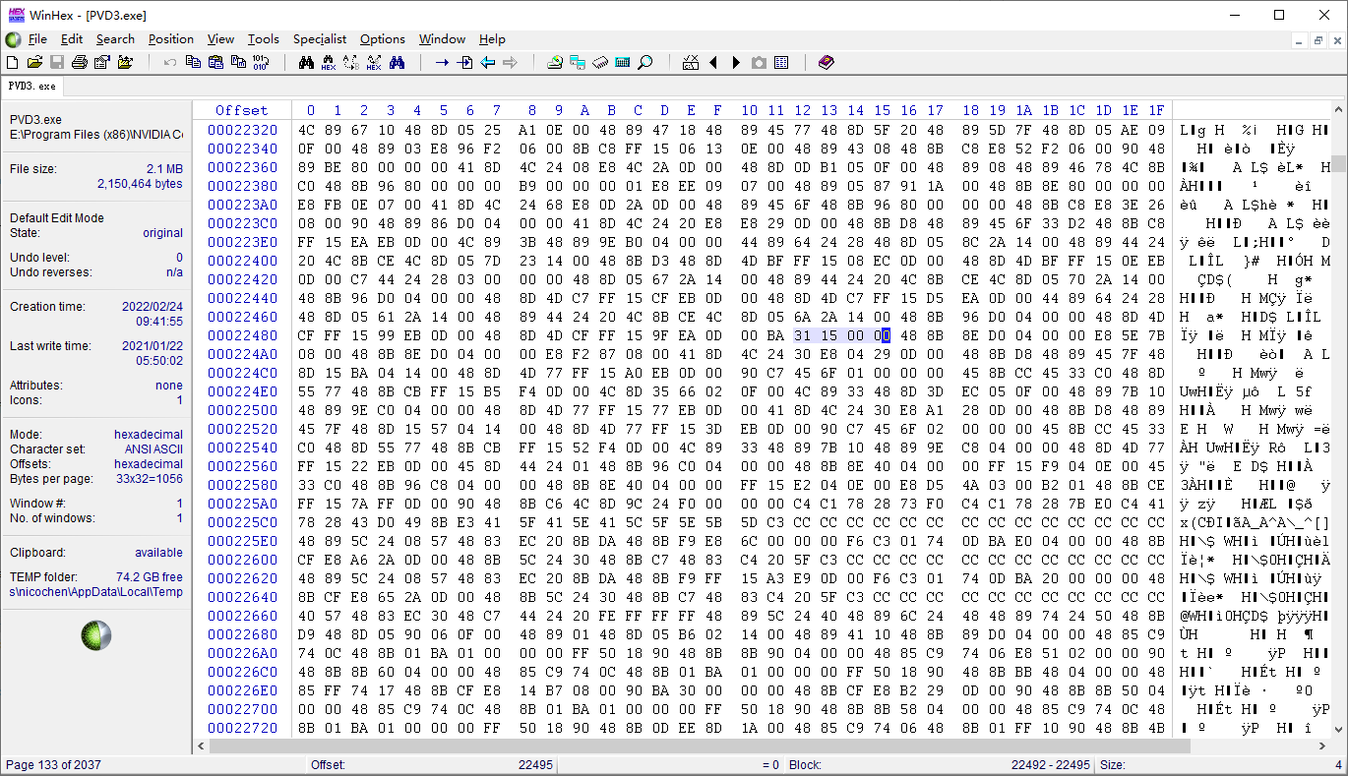Viewport: 1348px width, 776px height.
Task: Continue search with the blue binoculars icon
Action: [397, 62]
